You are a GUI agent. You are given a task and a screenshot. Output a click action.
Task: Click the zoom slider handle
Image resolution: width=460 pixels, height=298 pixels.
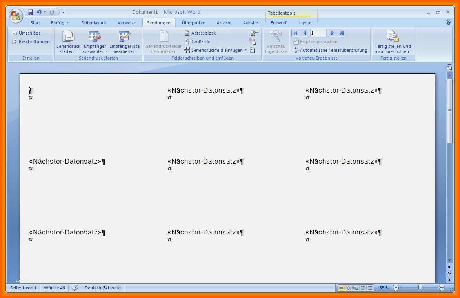[420, 288]
